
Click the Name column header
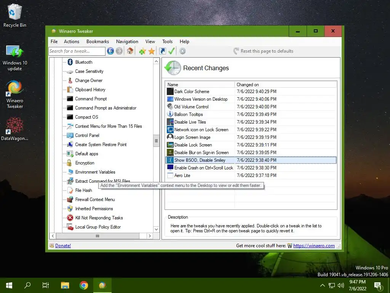[x=200, y=85]
